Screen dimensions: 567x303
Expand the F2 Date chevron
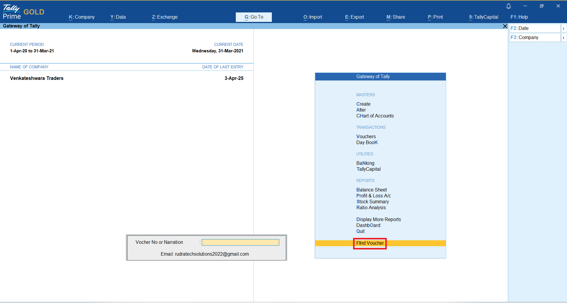click(563, 28)
